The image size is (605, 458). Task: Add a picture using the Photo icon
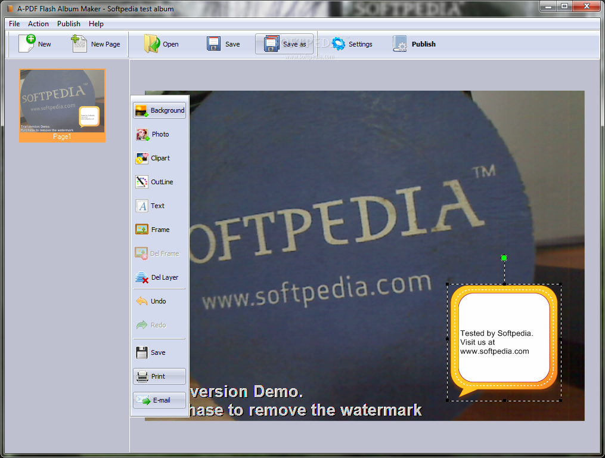click(x=142, y=134)
